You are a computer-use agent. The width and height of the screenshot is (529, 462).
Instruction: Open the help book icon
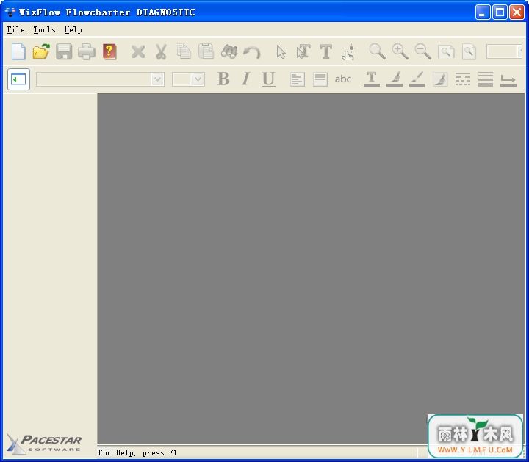109,52
